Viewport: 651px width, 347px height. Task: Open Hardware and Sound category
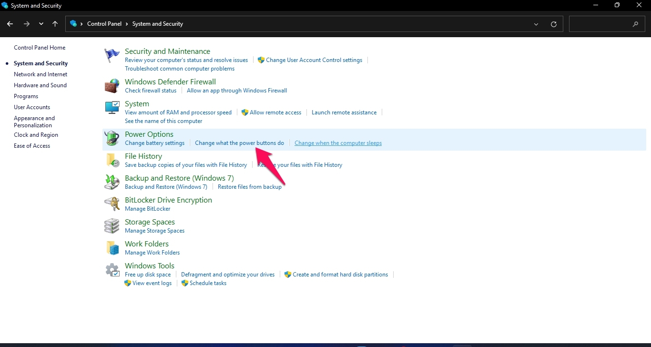[40, 85]
